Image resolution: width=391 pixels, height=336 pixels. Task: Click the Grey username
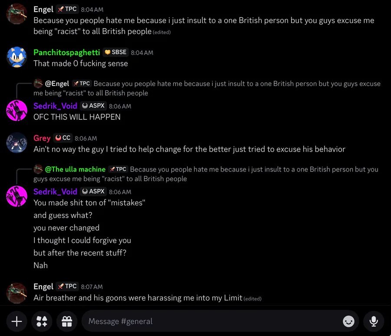[x=42, y=138]
